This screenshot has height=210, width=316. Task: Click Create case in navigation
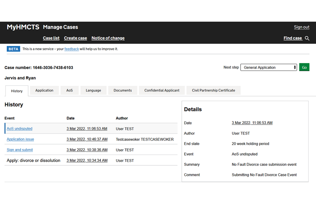pos(75,38)
